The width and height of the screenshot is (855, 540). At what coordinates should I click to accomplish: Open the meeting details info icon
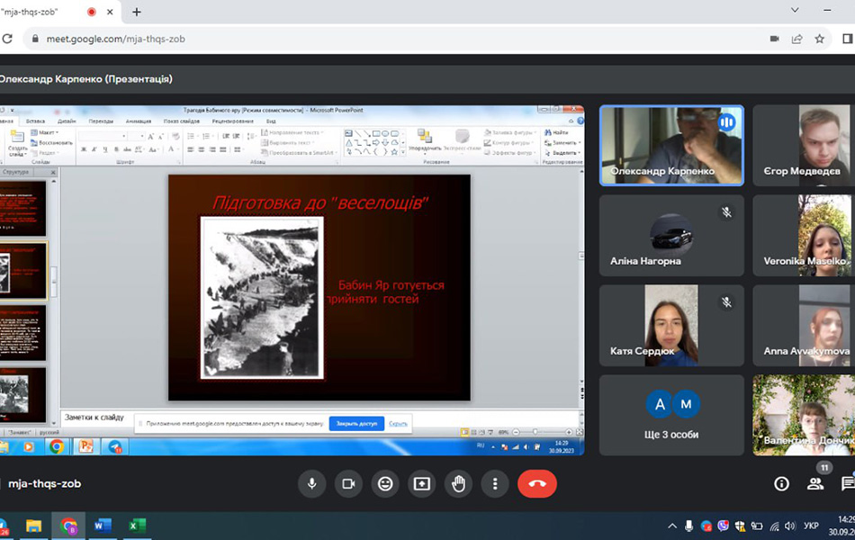[x=781, y=484]
